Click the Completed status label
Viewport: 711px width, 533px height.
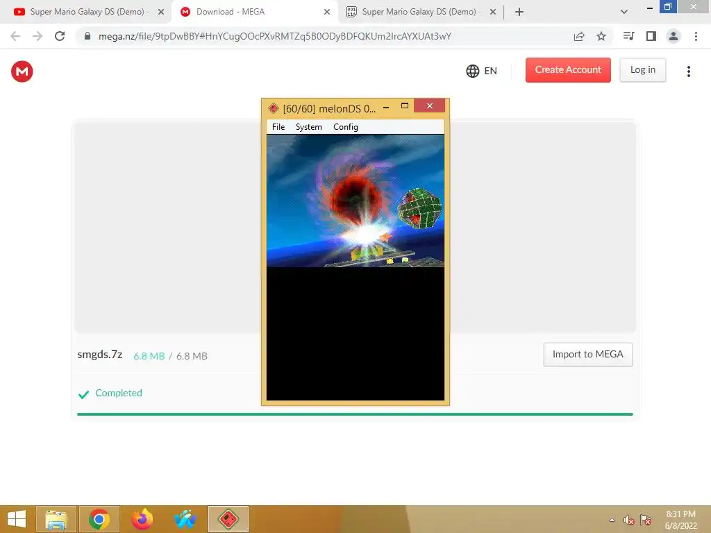(x=119, y=393)
